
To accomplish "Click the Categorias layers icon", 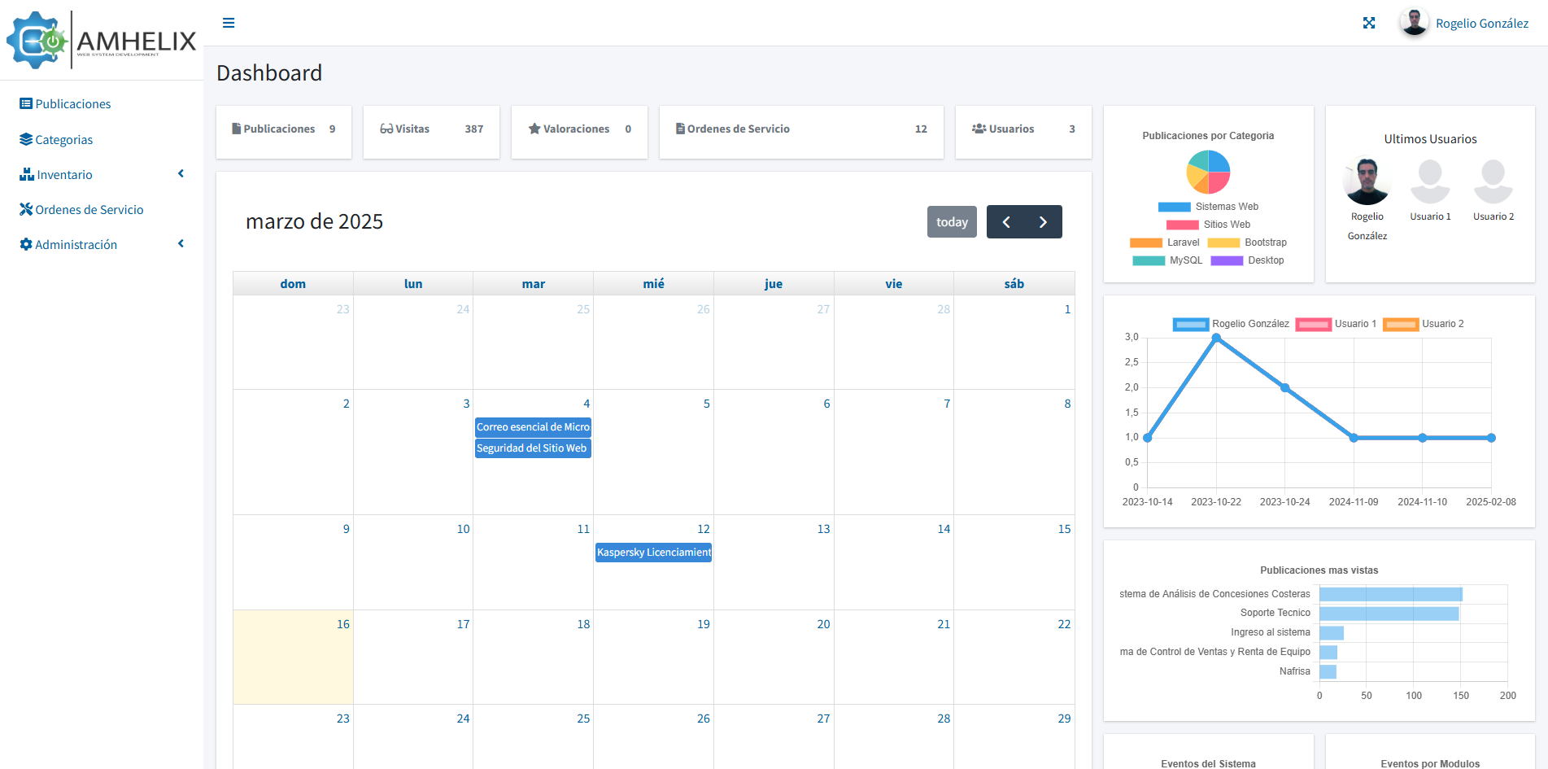I will [x=26, y=140].
